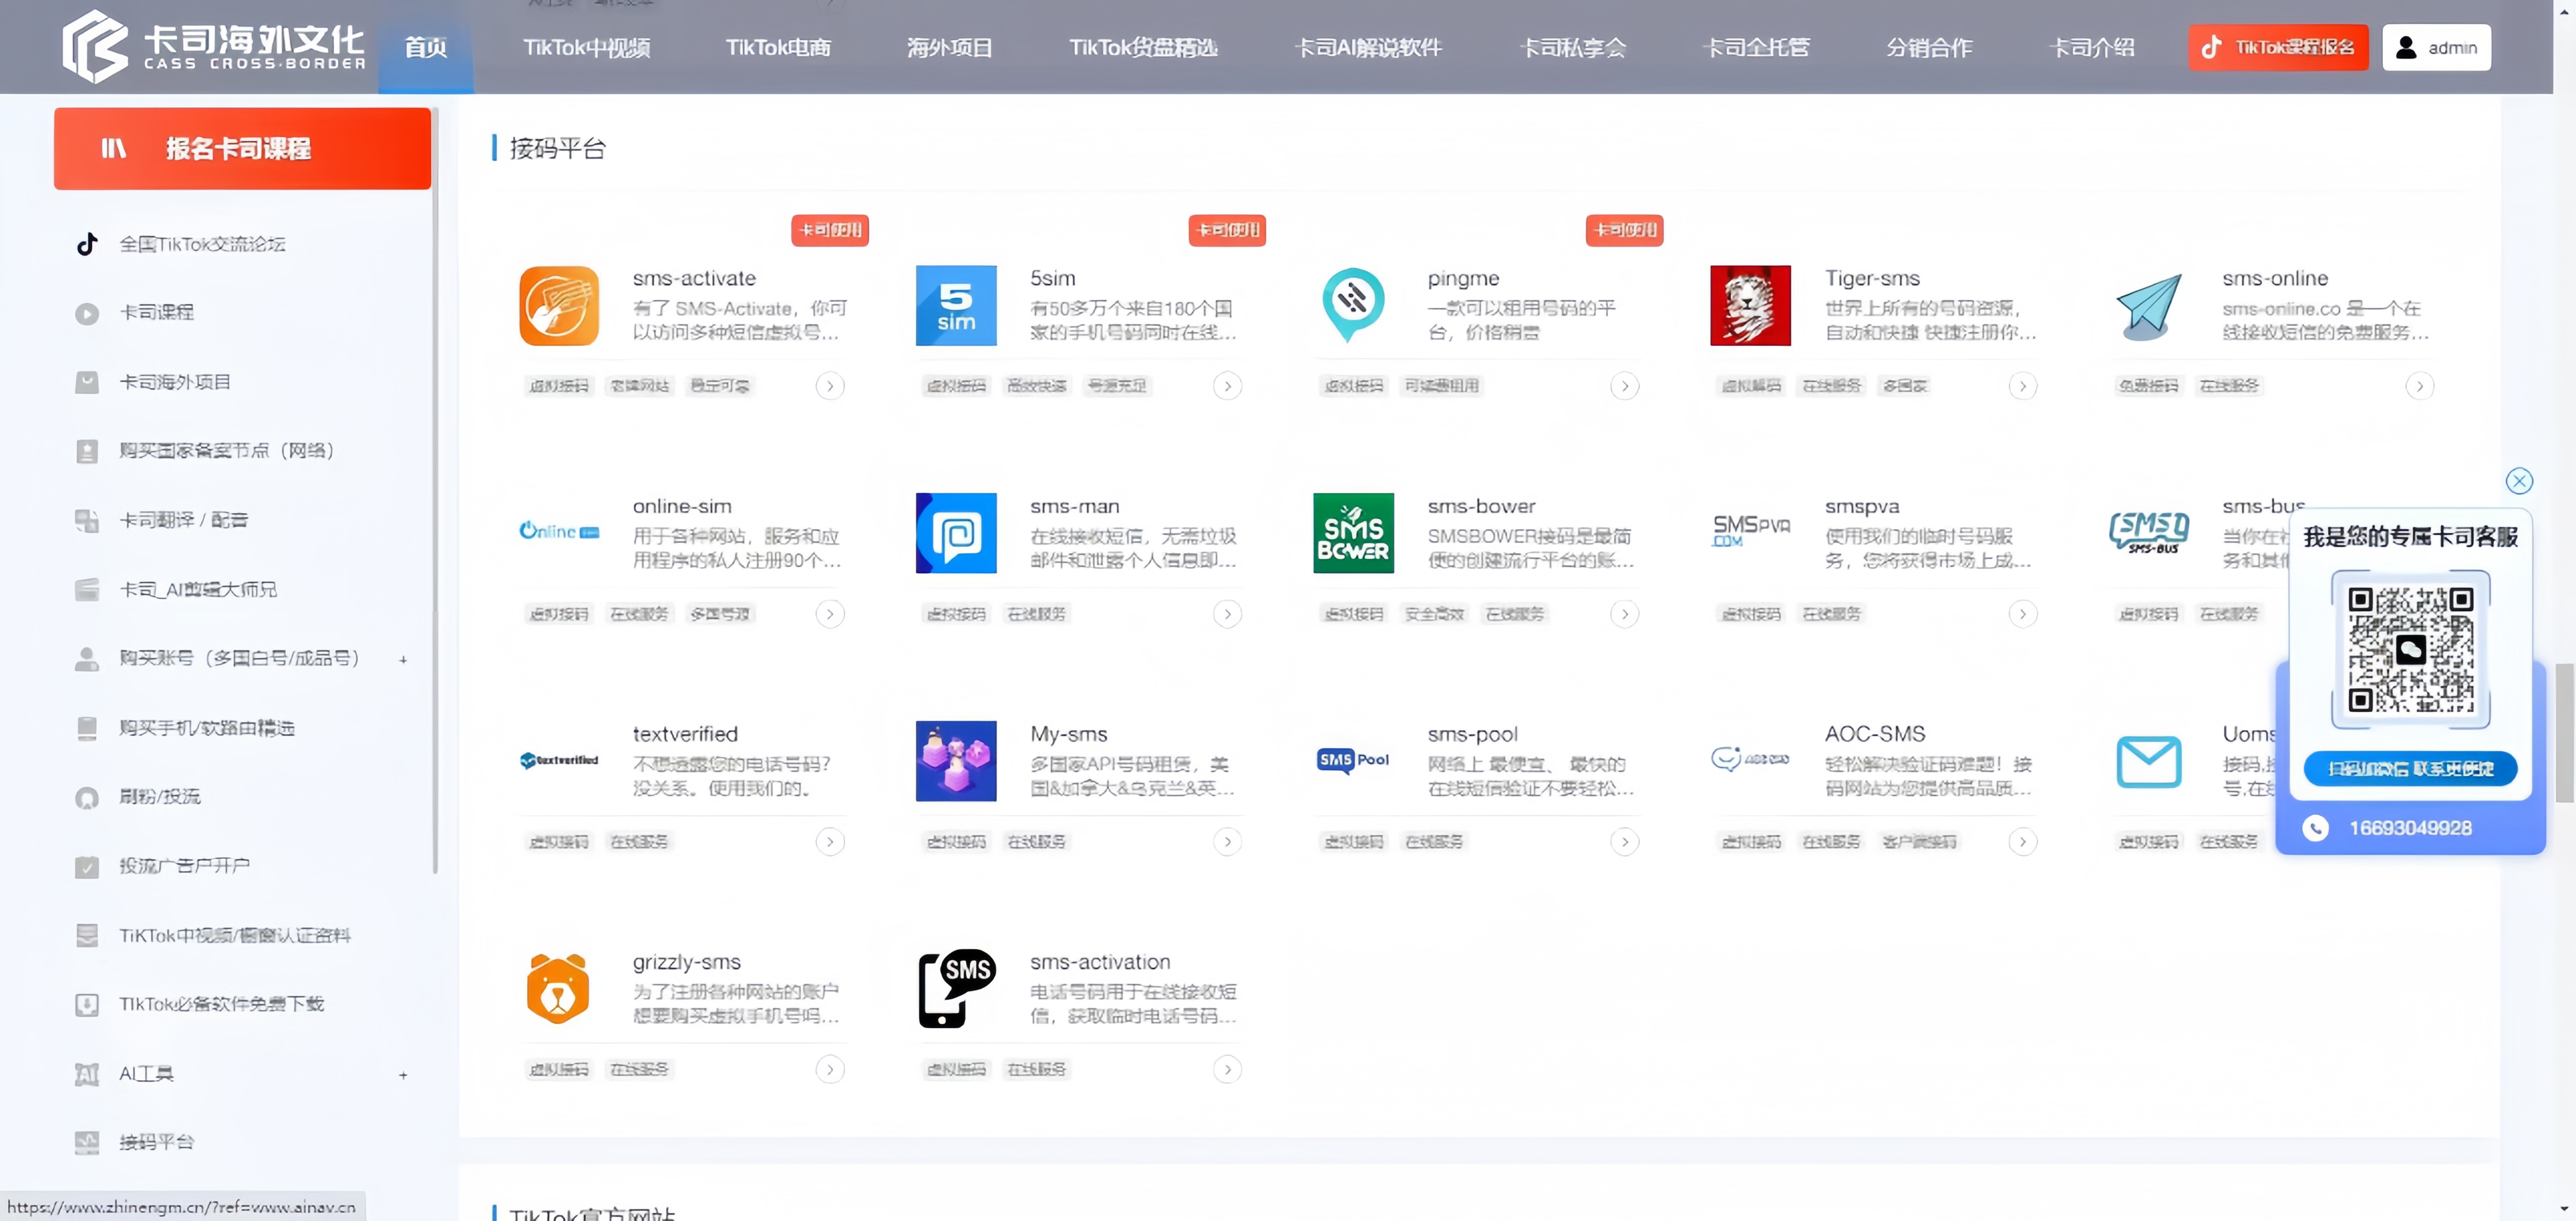Open the 刷粉/投流 sidebar link

160,797
